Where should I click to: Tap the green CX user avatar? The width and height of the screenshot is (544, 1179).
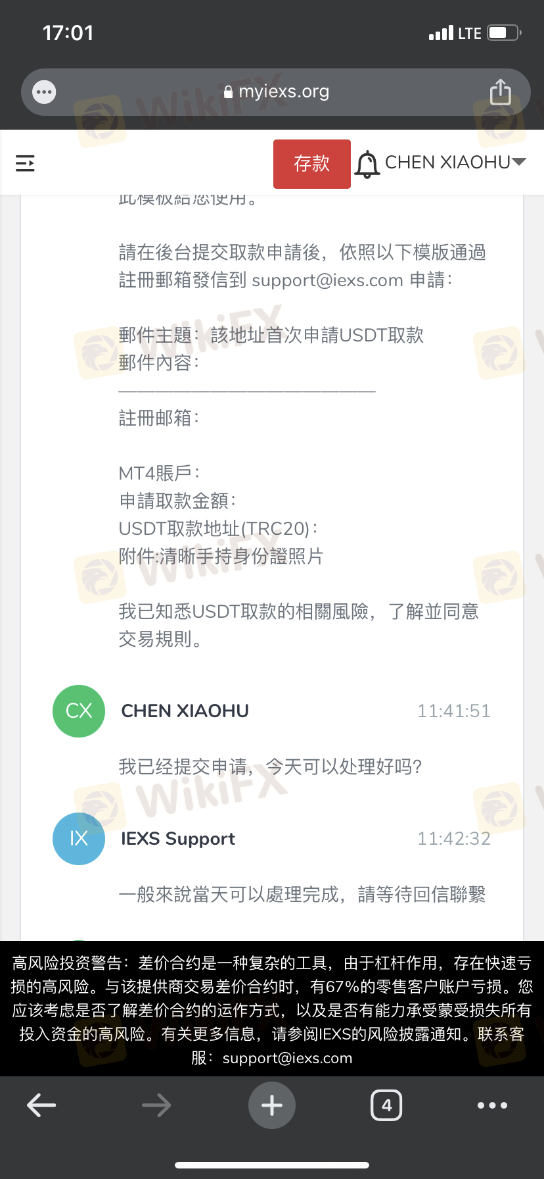tap(79, 711)
